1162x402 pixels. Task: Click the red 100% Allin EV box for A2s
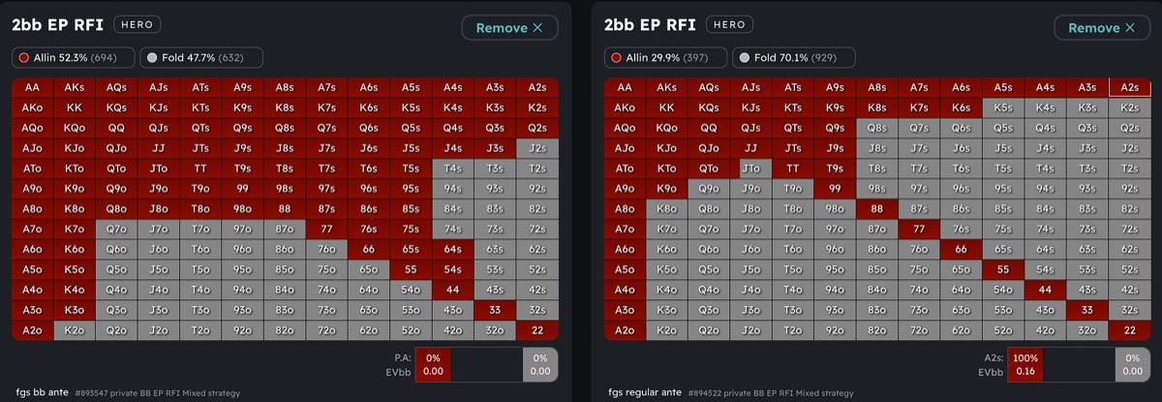pos(1026,364)
